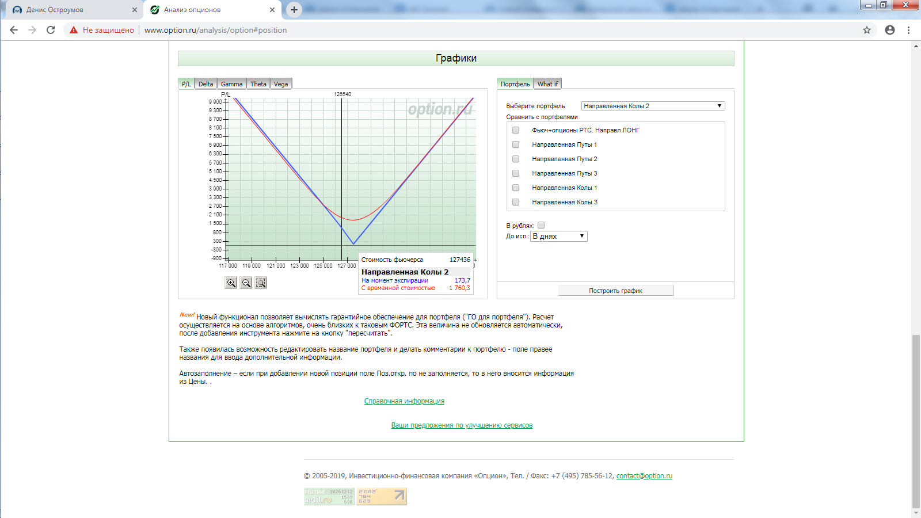Tick the Фьюч+опционы РТС. Направл ЛОНГ checkbox

tap(516, 130)
